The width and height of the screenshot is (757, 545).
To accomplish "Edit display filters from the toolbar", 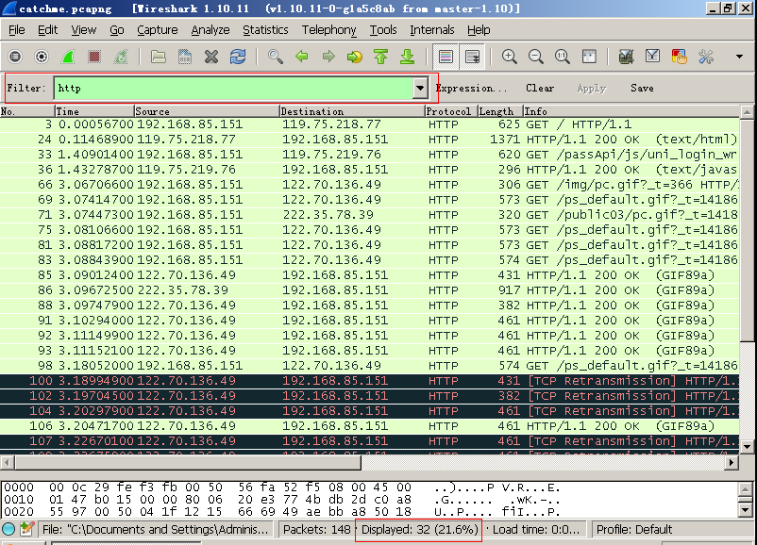I will [652, 57].
